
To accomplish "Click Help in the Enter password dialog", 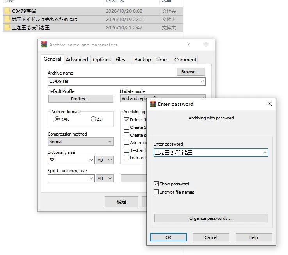I will pyautogui.click(x=254, y=237).
